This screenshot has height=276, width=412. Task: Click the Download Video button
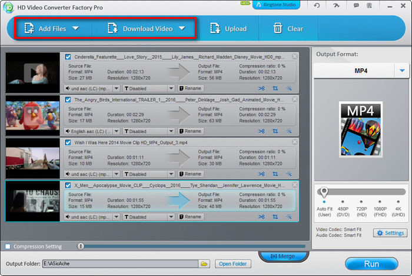[x=140, y=28]
